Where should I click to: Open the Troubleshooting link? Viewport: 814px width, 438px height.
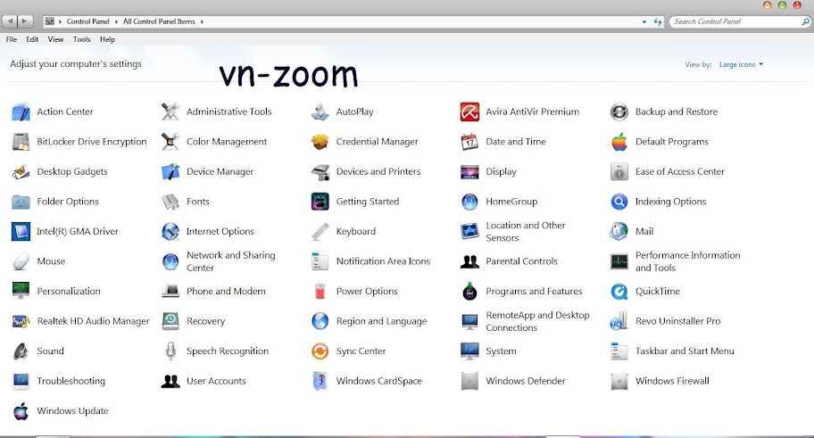tap(71, 382)
